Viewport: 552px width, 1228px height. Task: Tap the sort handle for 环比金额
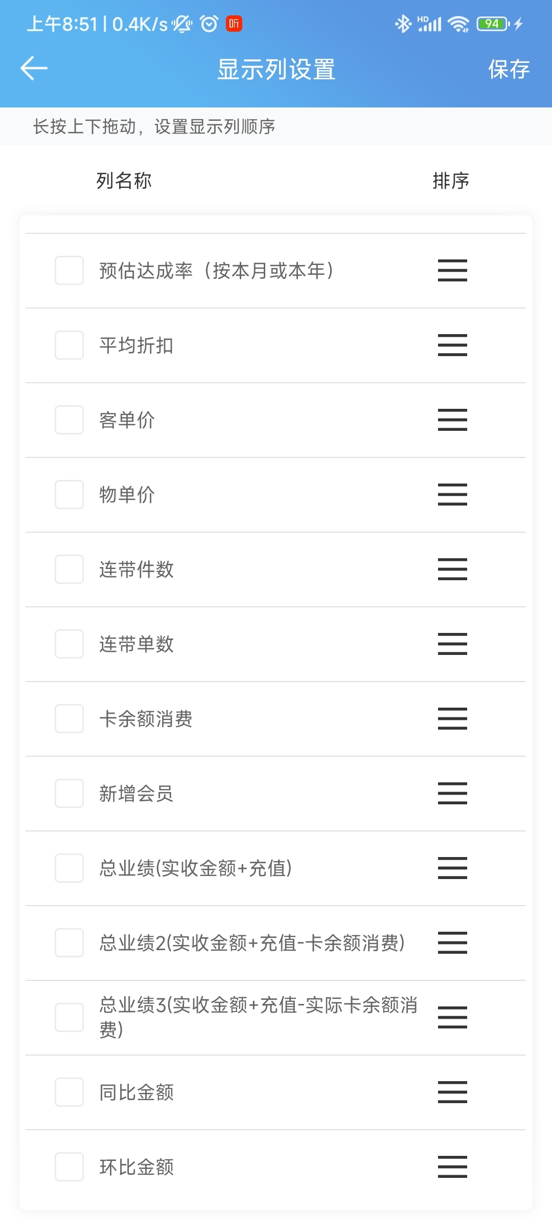click(x=452, y=1167)
